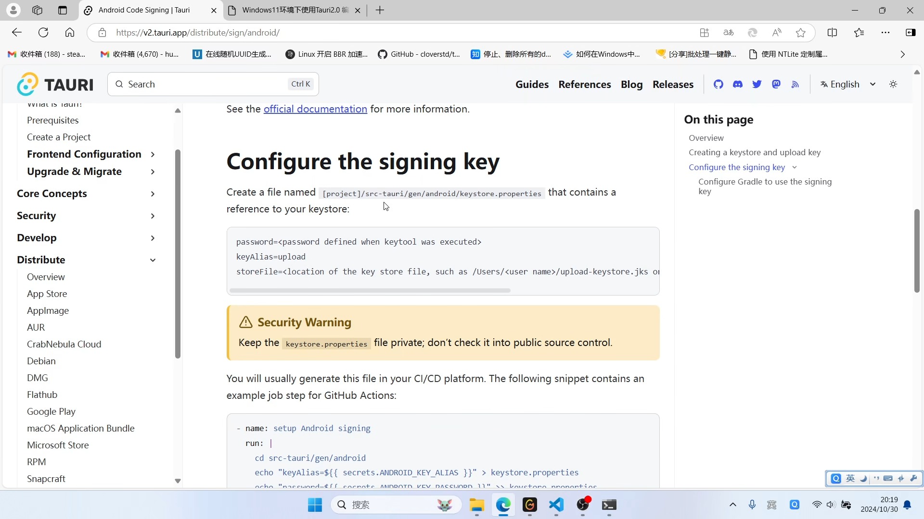The width and height of the screenshot is (924, 519).
Task: Open GitHub repository icon link
Action: (x=718, y=84)
